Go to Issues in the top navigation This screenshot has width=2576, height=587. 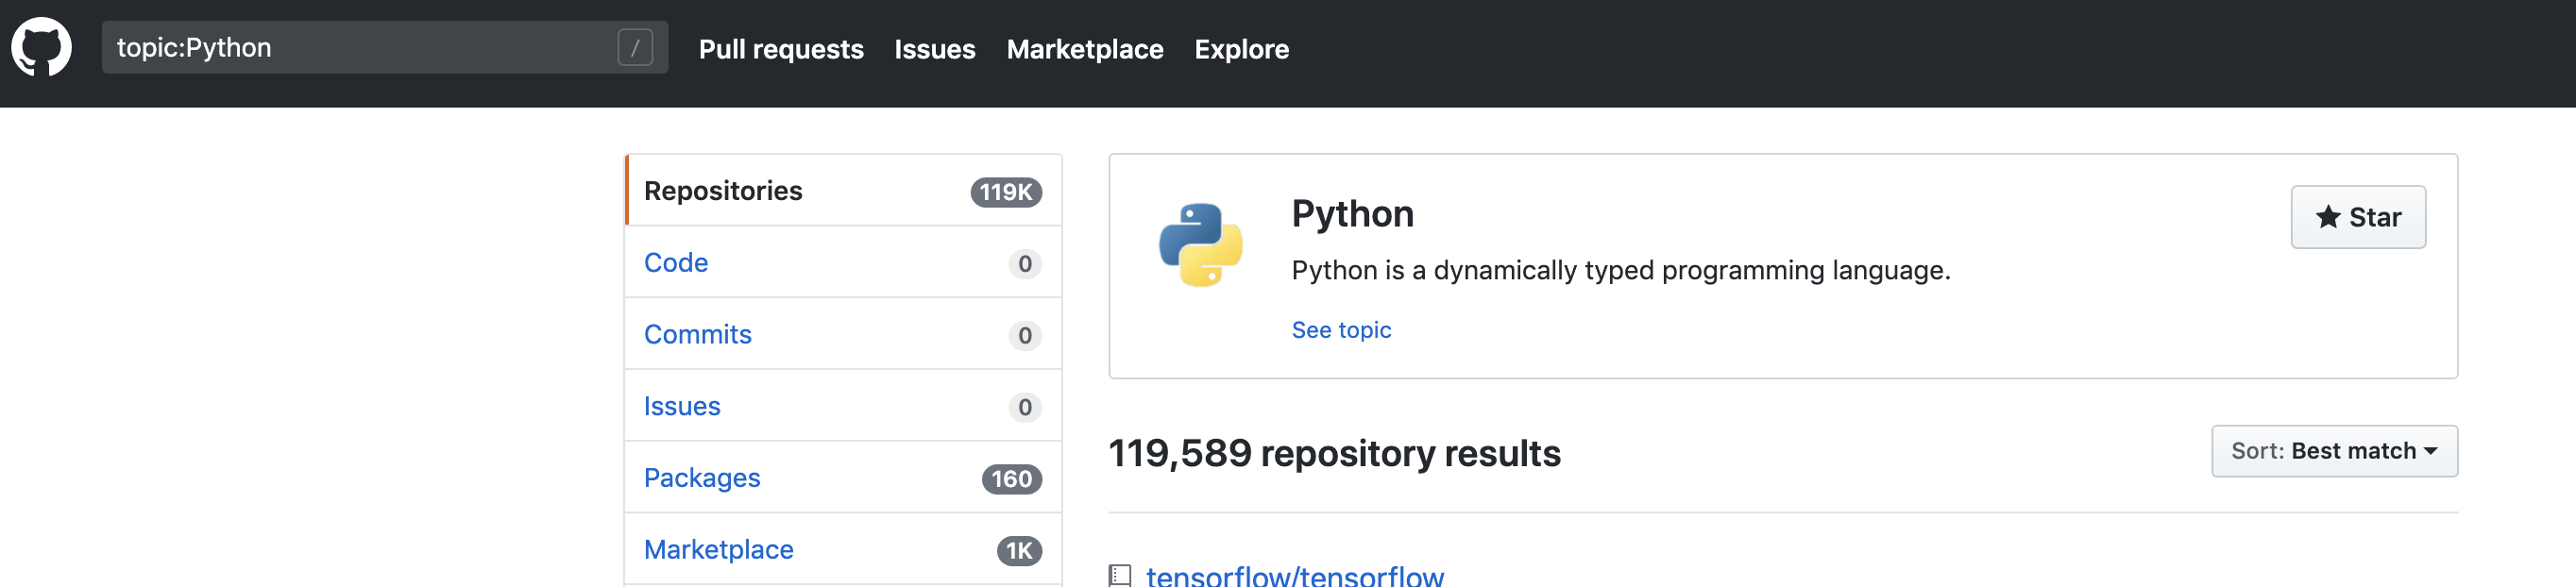click(x=934, y=49)
